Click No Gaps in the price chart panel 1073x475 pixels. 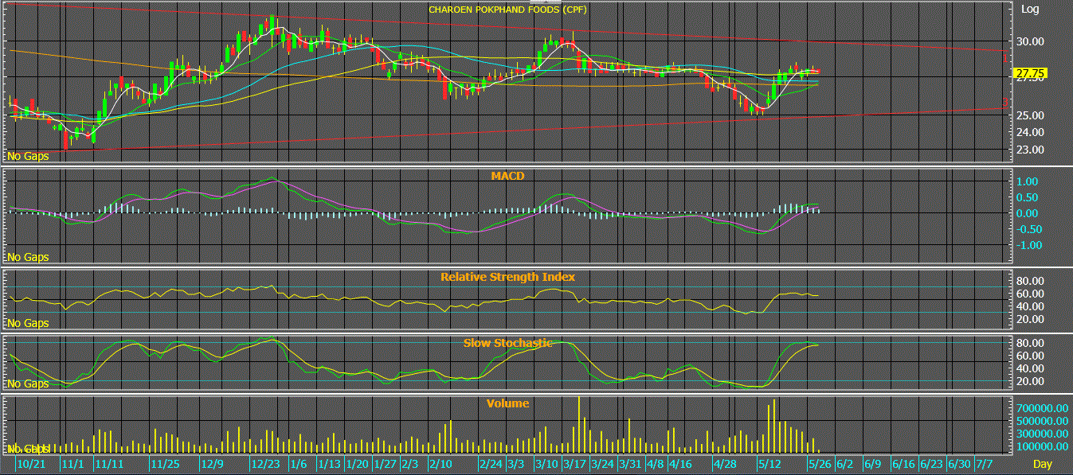(x=28, y=156)
